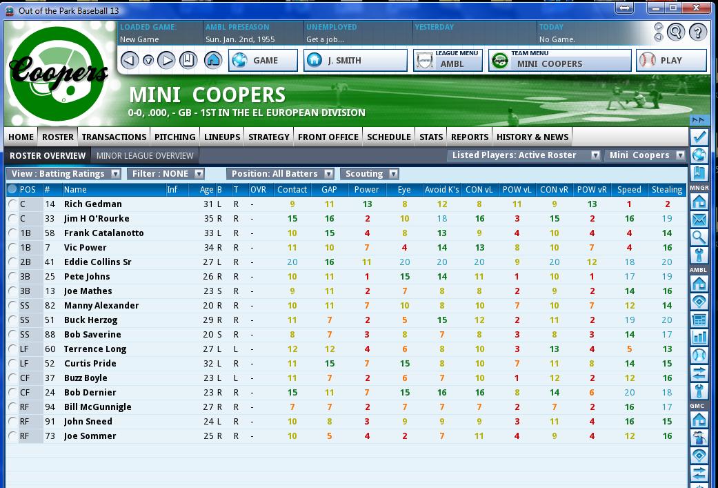Image resolution: width=718 pixels, height=488 pixels.
Task: Open the MNGR wrench settings icon
Action: 699,255
